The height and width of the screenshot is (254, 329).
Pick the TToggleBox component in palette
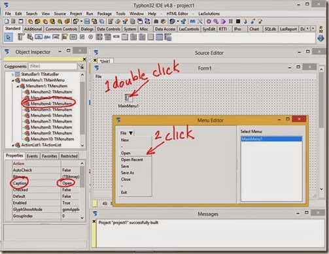(73, 37)
